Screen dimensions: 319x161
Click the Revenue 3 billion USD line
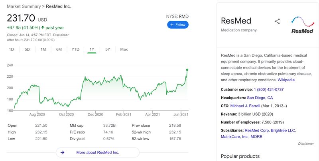coord(247,114)
